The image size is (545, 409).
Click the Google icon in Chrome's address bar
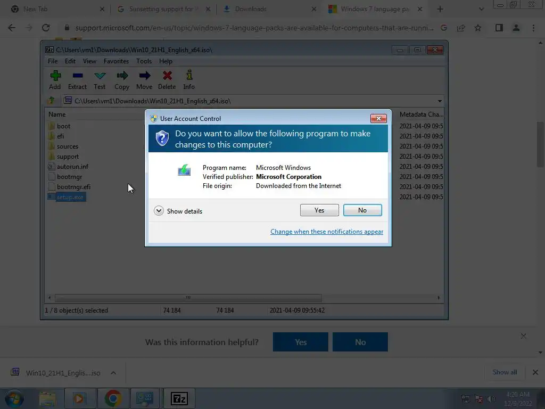[444, 28]
